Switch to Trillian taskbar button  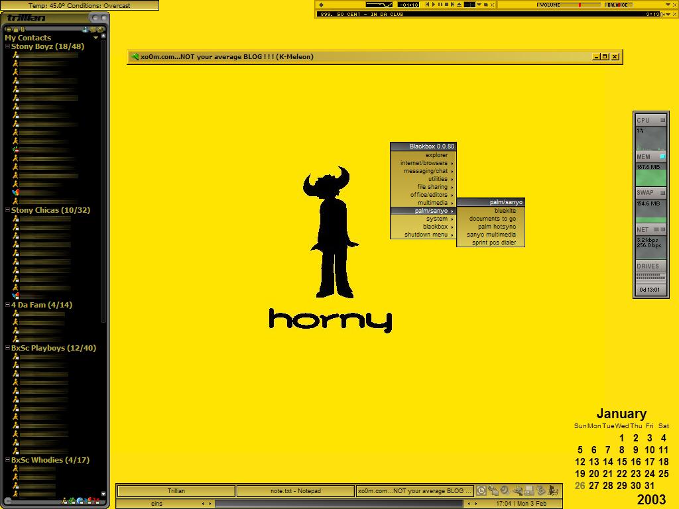176,491
